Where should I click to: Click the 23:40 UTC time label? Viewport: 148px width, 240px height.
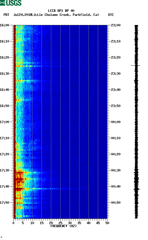pyautogui.click(x=116, y=90)
